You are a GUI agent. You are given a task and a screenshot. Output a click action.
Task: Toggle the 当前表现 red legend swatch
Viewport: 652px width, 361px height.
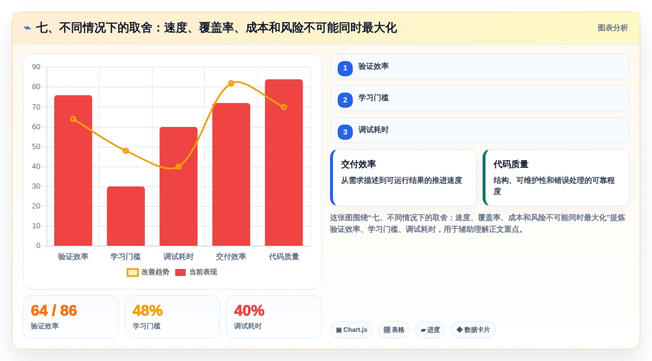(180, 272)
